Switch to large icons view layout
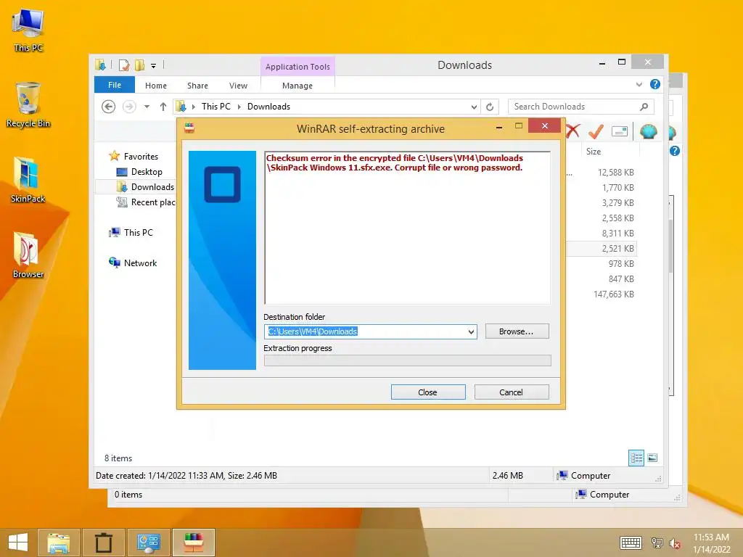This screenshot has height=557, width=743. pos(652,458)
